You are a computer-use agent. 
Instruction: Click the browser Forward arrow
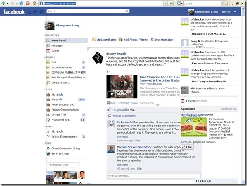click(12, 4)
